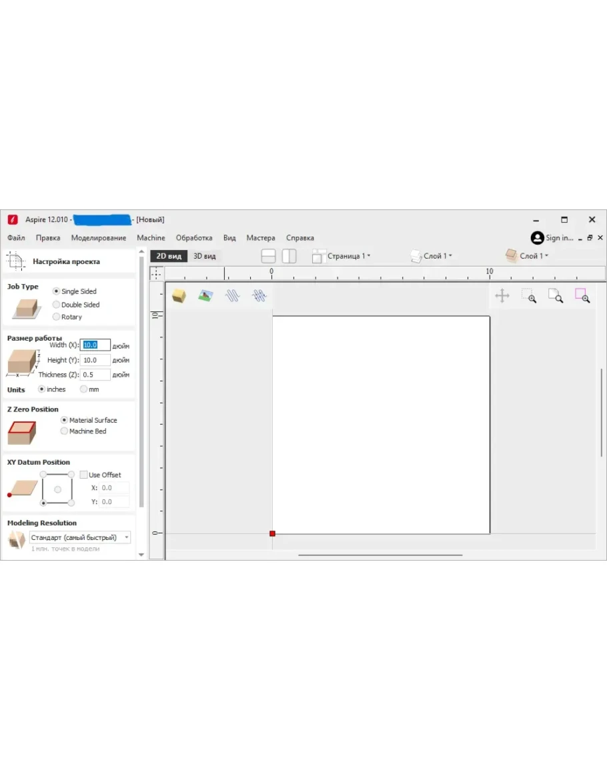Click the yellow 3D component cube icon
The height and width of the screenshot is (770, 607).
[179, 296]
